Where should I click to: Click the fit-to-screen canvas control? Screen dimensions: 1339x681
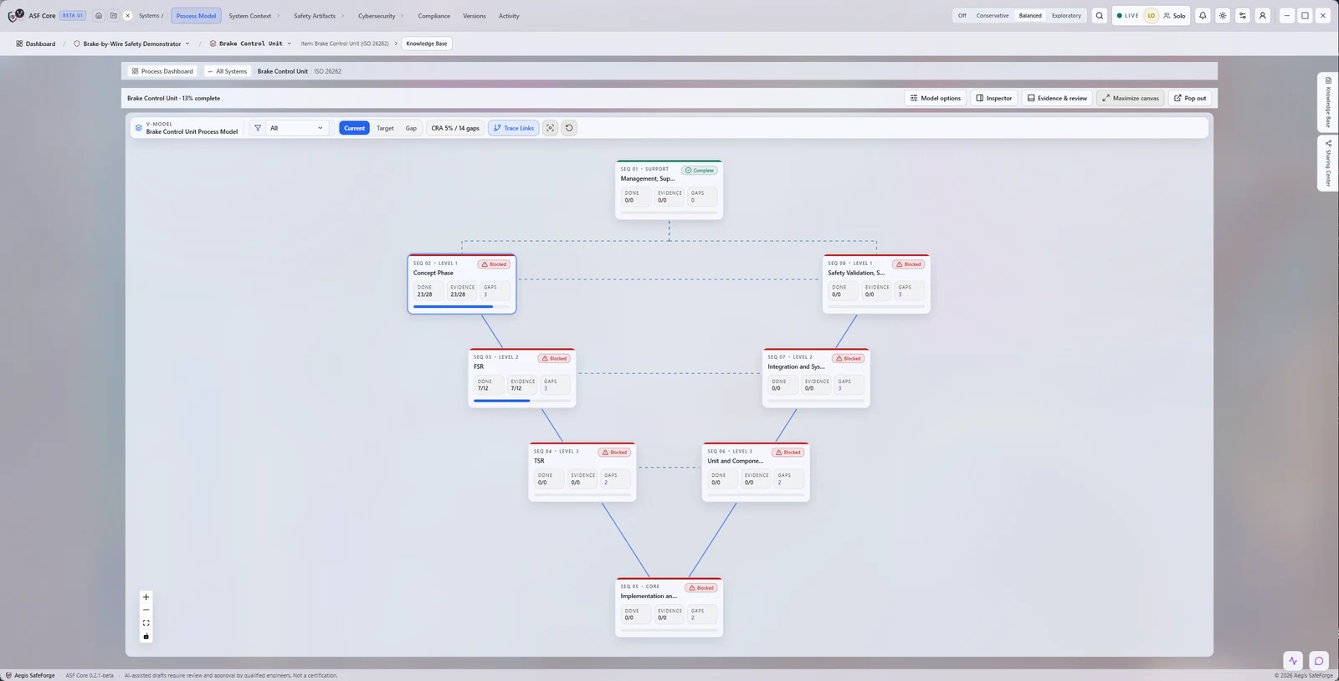146,623
